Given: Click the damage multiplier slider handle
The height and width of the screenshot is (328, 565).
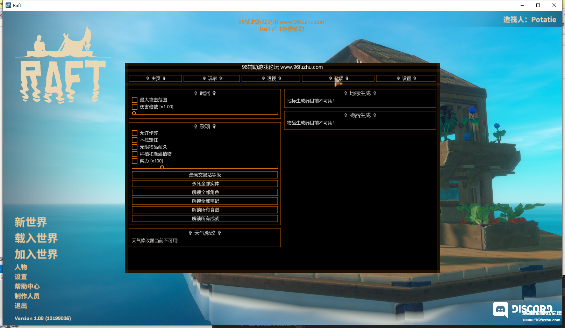Looking at the screenshot, I should pyautogui.click(x=134, y=113).
